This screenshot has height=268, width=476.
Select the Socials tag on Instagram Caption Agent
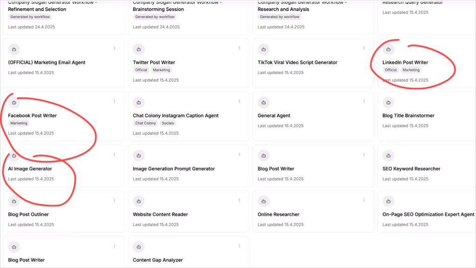(x=168, y=123)
